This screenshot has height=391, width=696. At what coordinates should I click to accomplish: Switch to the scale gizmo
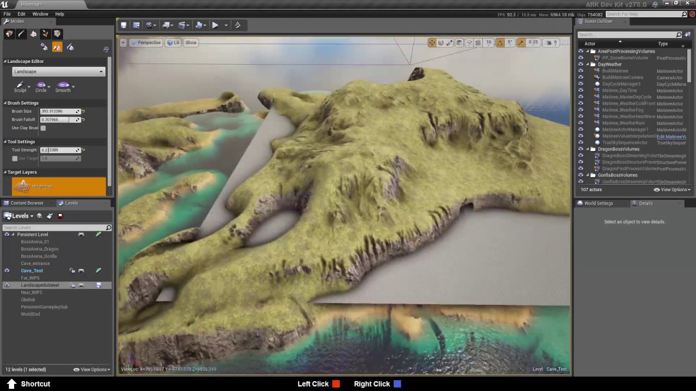pos(450,42)
